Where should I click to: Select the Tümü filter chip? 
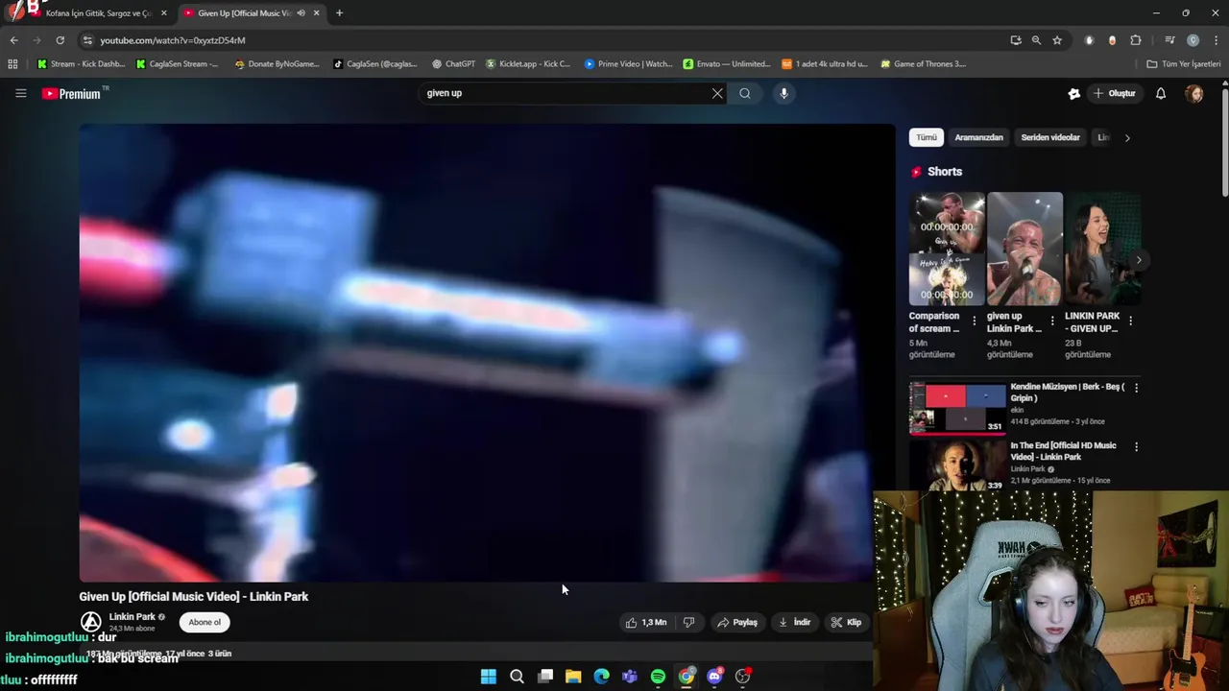pyautogui.click(x=927, y=137)
